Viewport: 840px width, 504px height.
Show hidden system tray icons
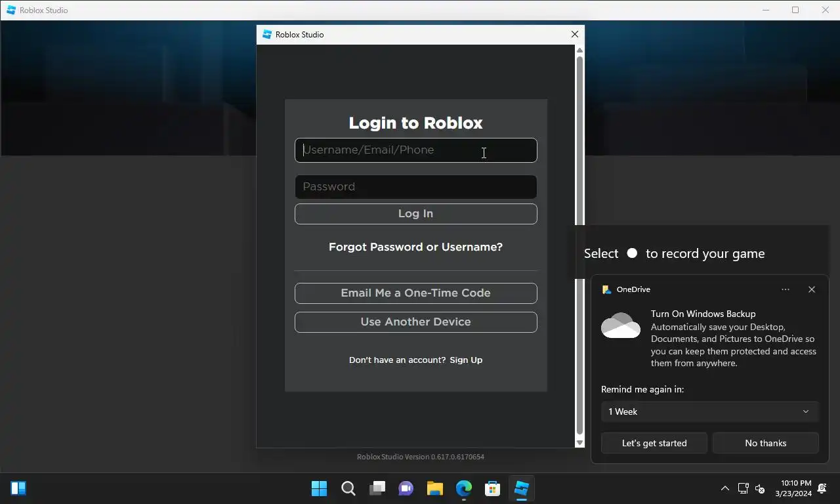[724, 488]
